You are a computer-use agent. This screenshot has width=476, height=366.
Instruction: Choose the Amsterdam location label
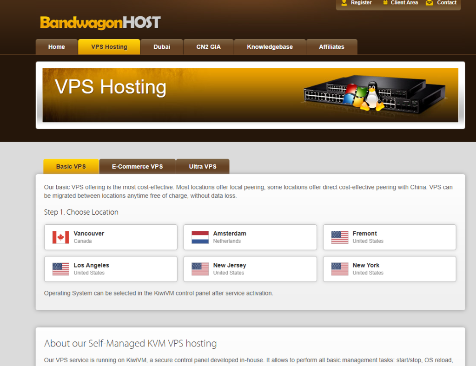tap(230, 234)
